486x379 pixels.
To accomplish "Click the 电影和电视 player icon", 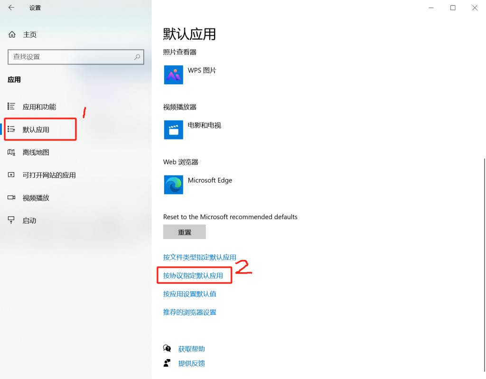I will pos(173,130).
